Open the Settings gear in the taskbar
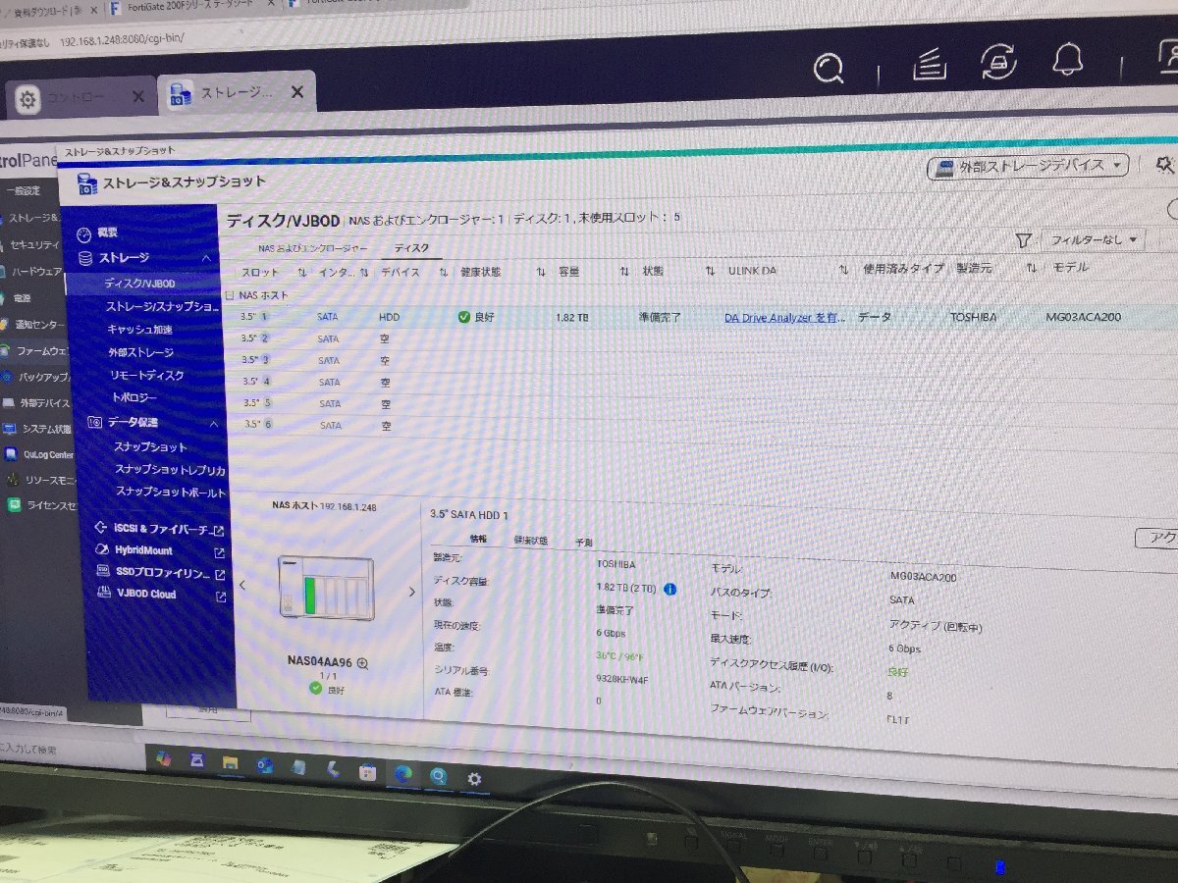The height and width of the screenshot is (883, 1178). pyautogui.click(x=473, y=779)
